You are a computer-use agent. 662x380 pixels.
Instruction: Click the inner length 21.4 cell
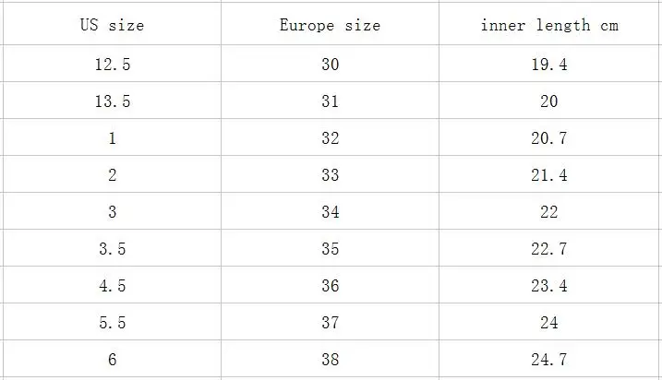point(549,174)
